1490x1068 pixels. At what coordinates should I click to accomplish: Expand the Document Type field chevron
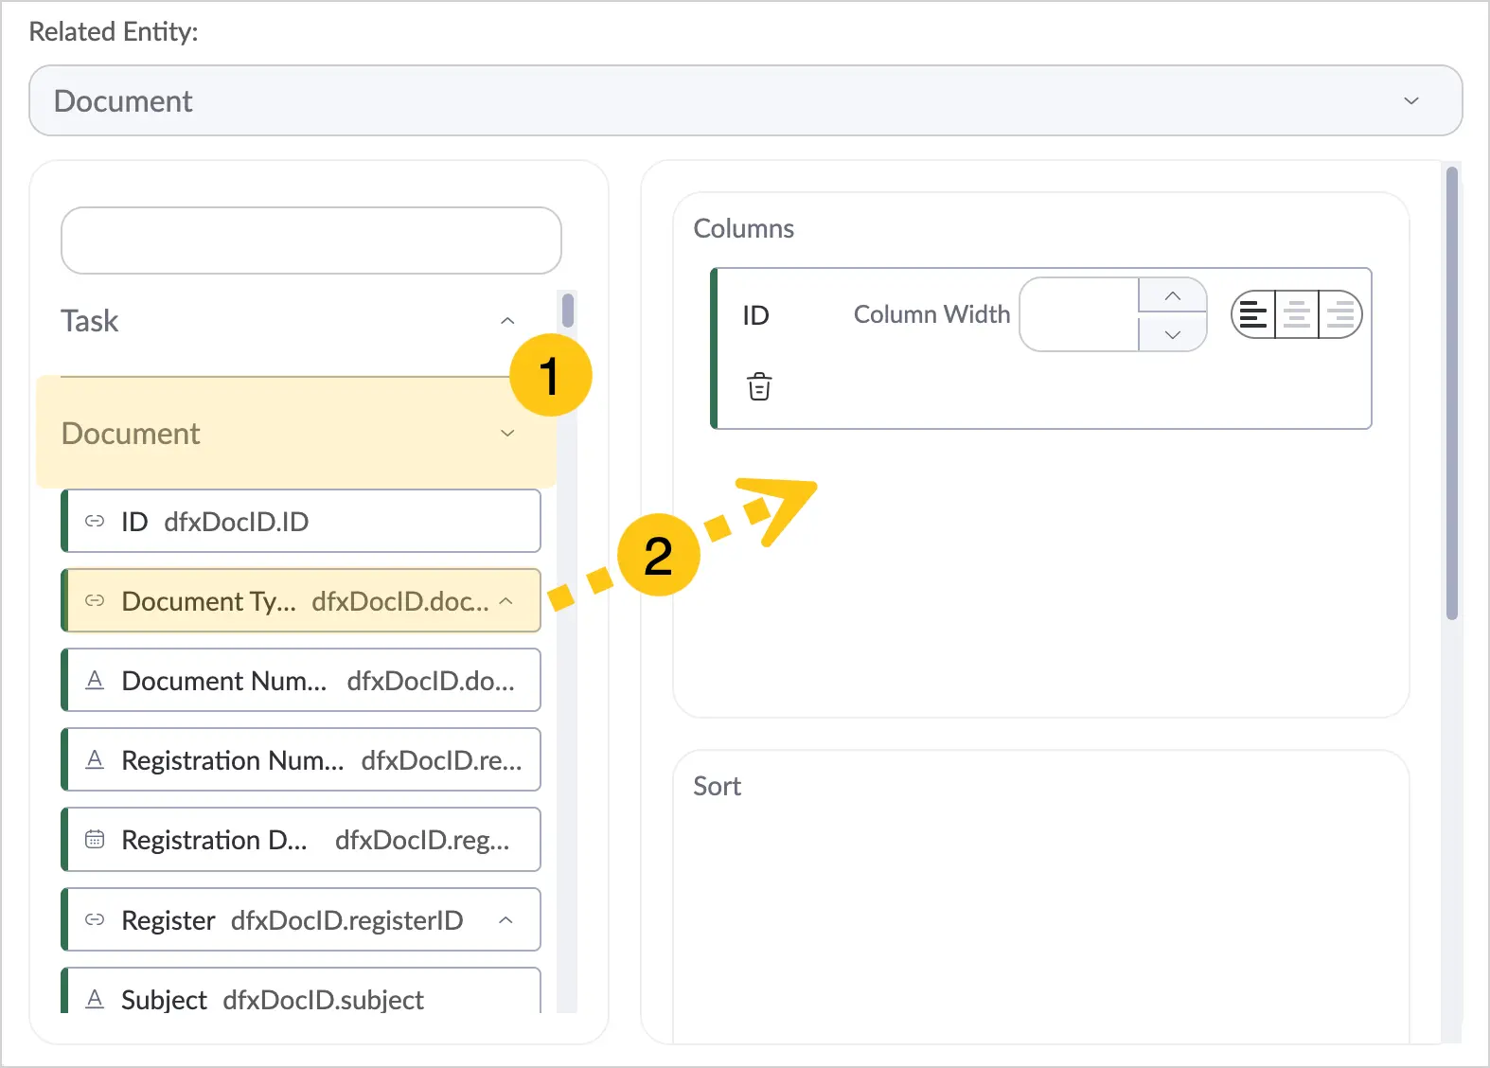tap(506, 600)
